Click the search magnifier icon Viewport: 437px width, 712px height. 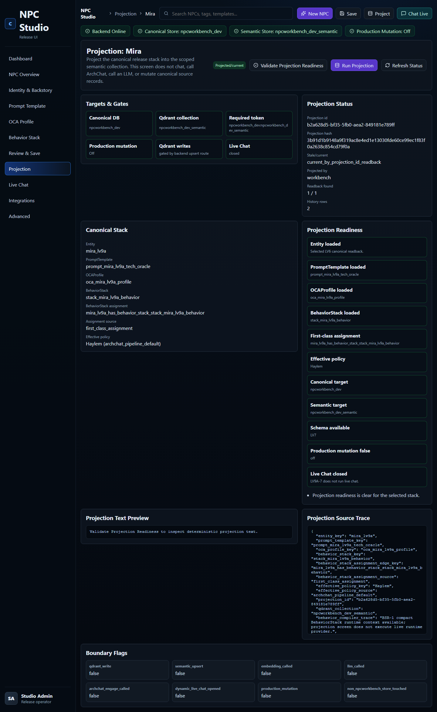(x=166, y=14)
